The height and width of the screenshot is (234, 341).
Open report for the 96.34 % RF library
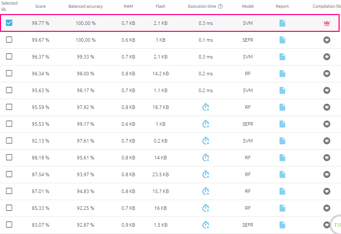point(282,74)
